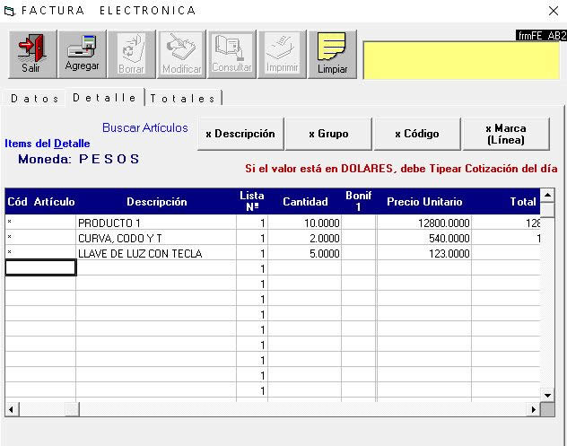Click the yellow message box
Screen dimensions: 567x446
[x=460, y=60]
